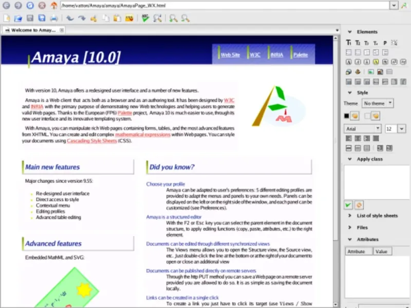Toggle left text alignment in Style panel
This screenshot has height=308, width=411.
coord(349,138)
